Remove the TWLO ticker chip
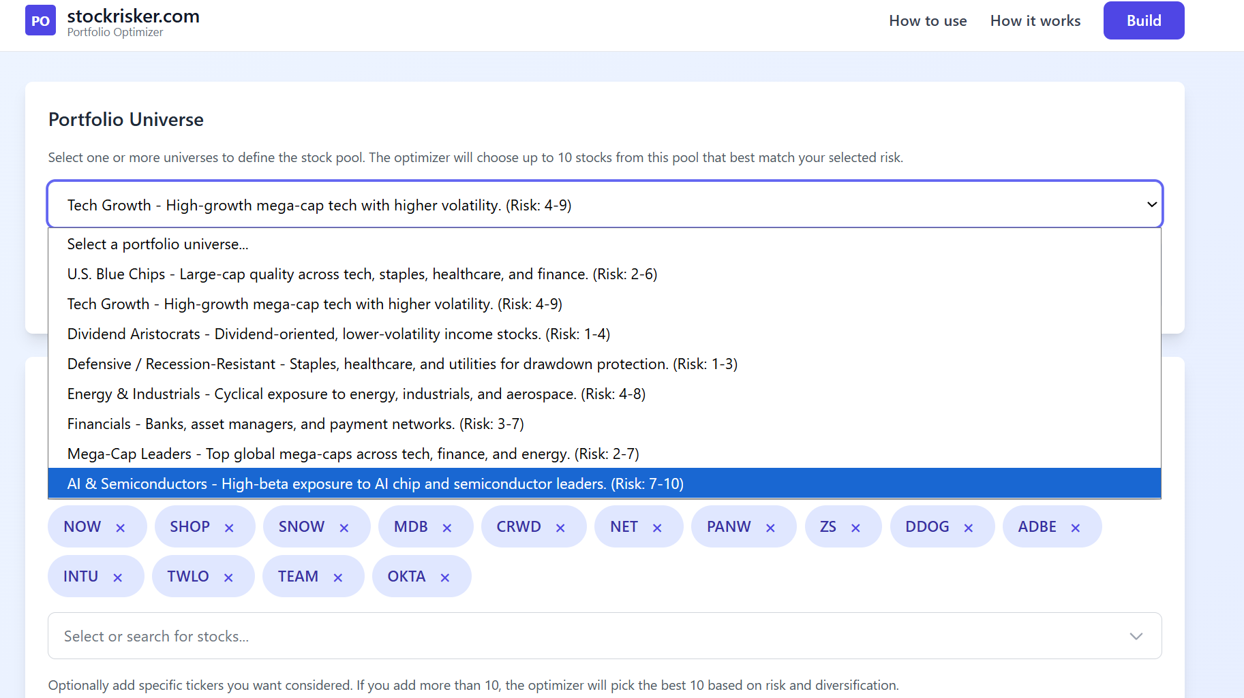 click(228, 576)
